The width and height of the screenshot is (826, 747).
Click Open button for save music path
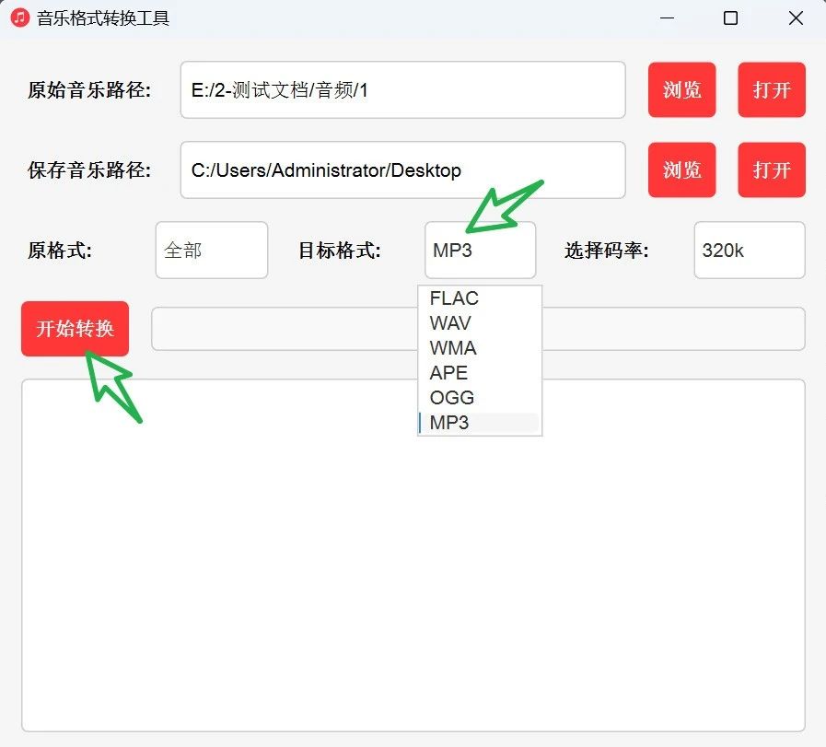point(772,169)
